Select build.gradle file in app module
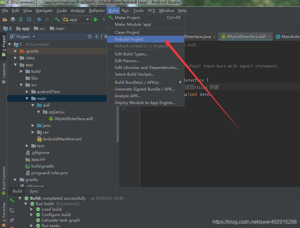Screen dimensions: 300x228 pyautogui.click(x=40, y=166)
